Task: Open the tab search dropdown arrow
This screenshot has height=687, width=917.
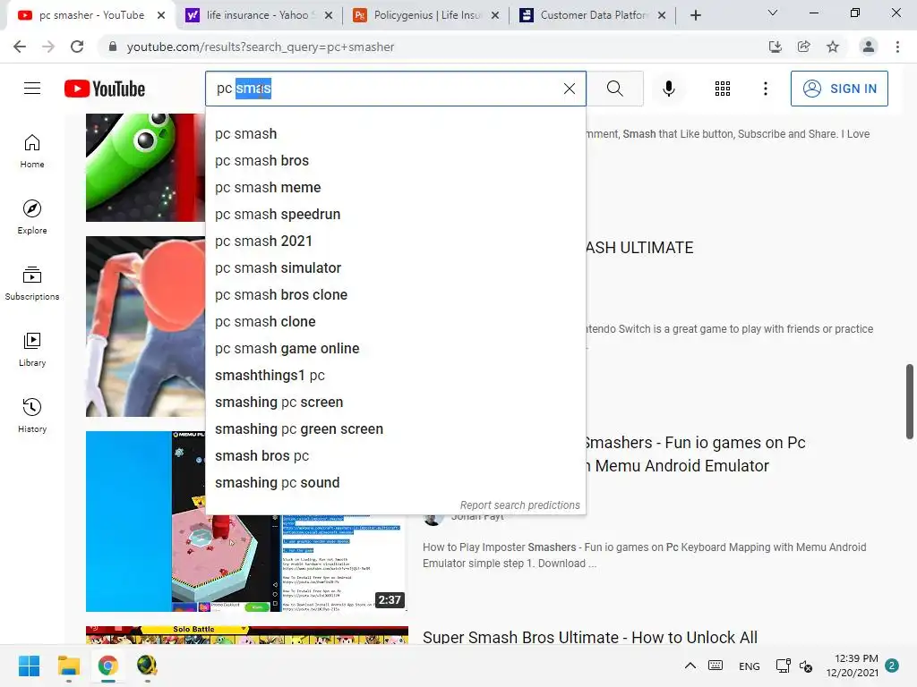Action: click(773, 13)
